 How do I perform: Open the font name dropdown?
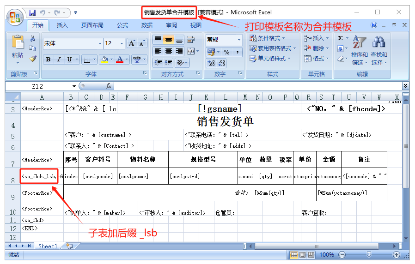(x=100, y=43)
